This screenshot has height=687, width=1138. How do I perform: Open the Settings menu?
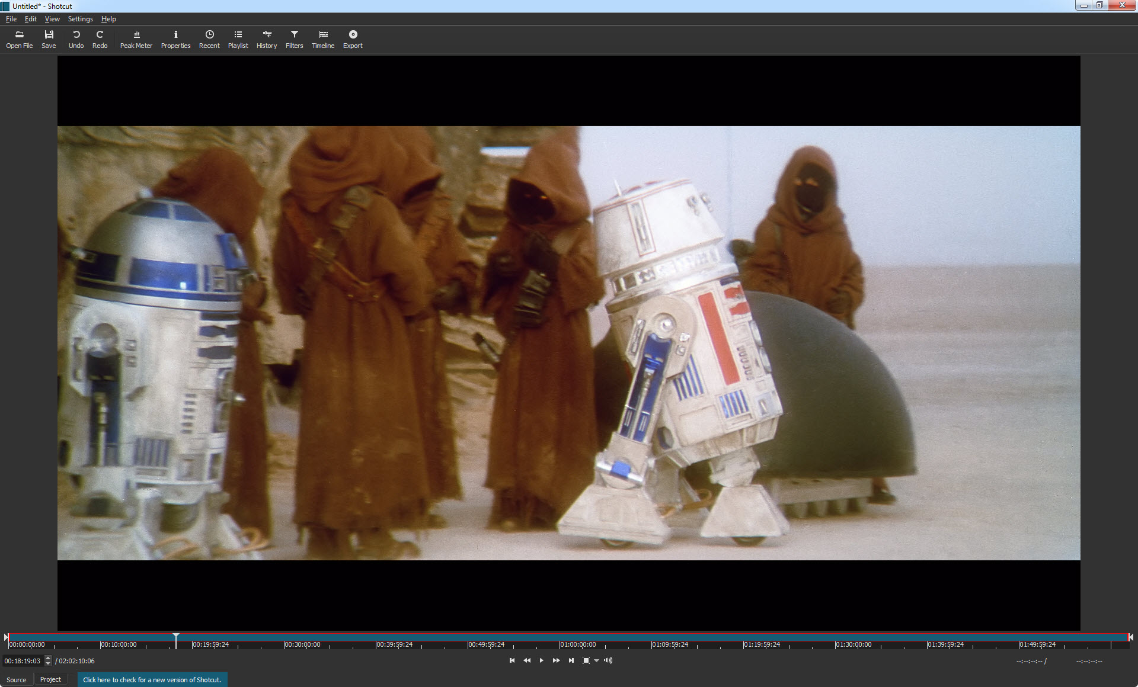81,19
